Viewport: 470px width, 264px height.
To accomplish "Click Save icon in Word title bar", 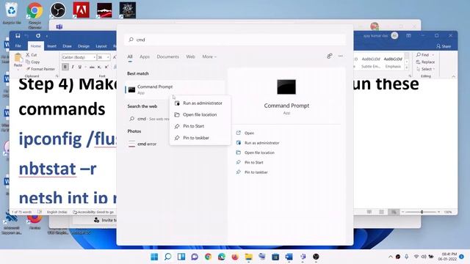I will pyautogui.click(x=18, y=36).
